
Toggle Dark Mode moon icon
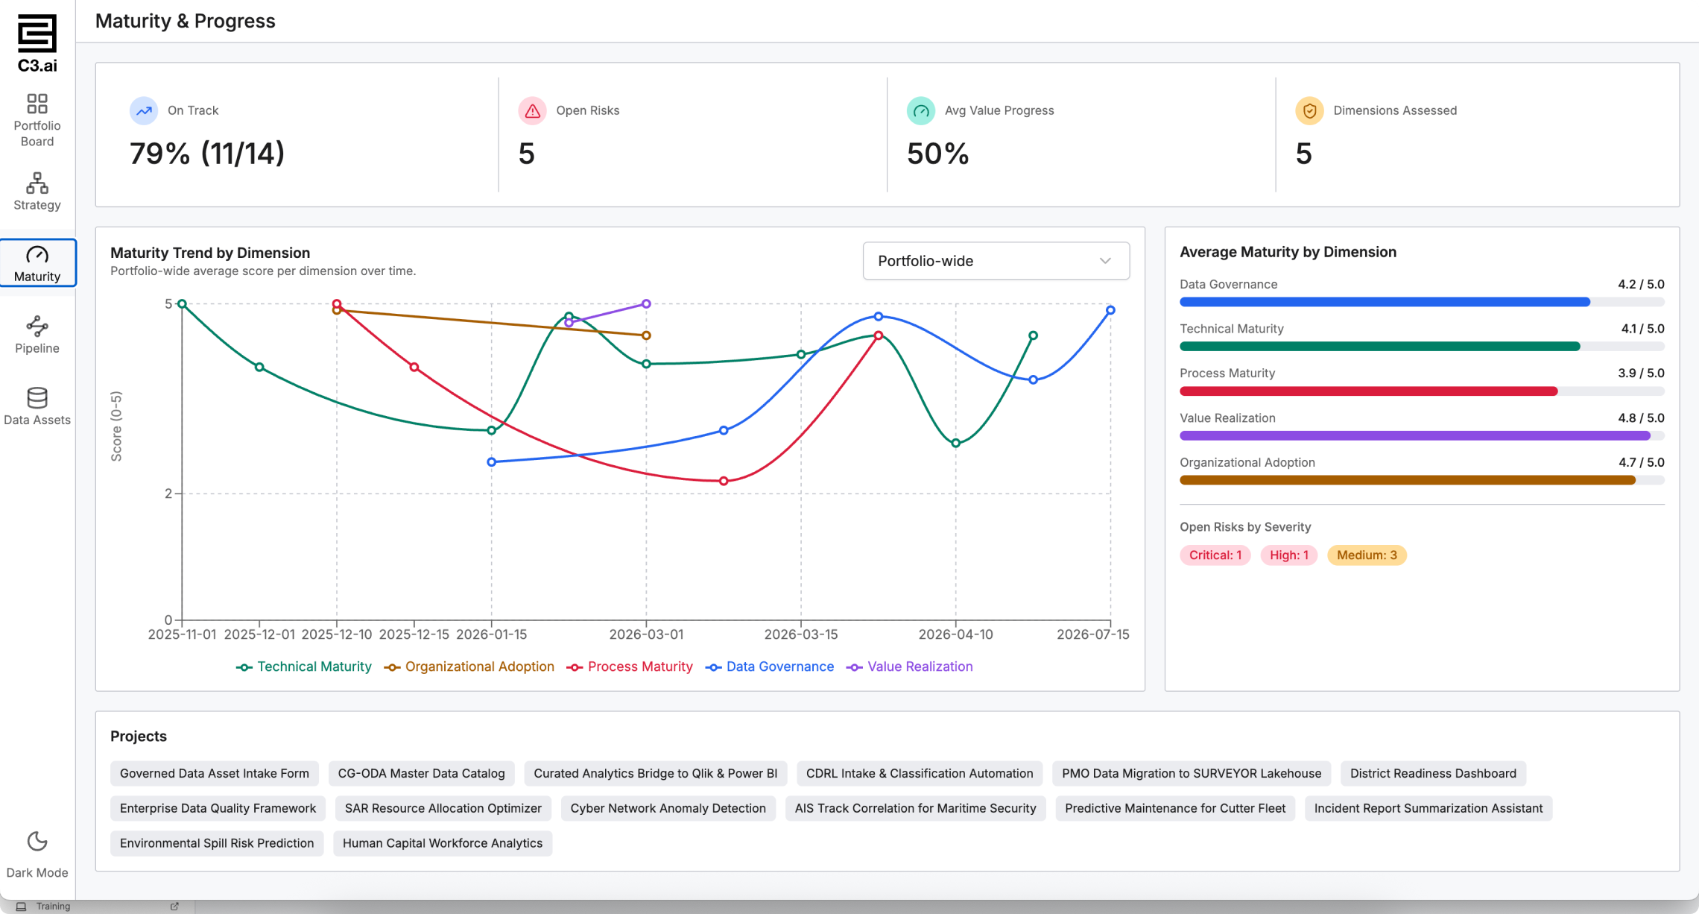coord(37,841)
